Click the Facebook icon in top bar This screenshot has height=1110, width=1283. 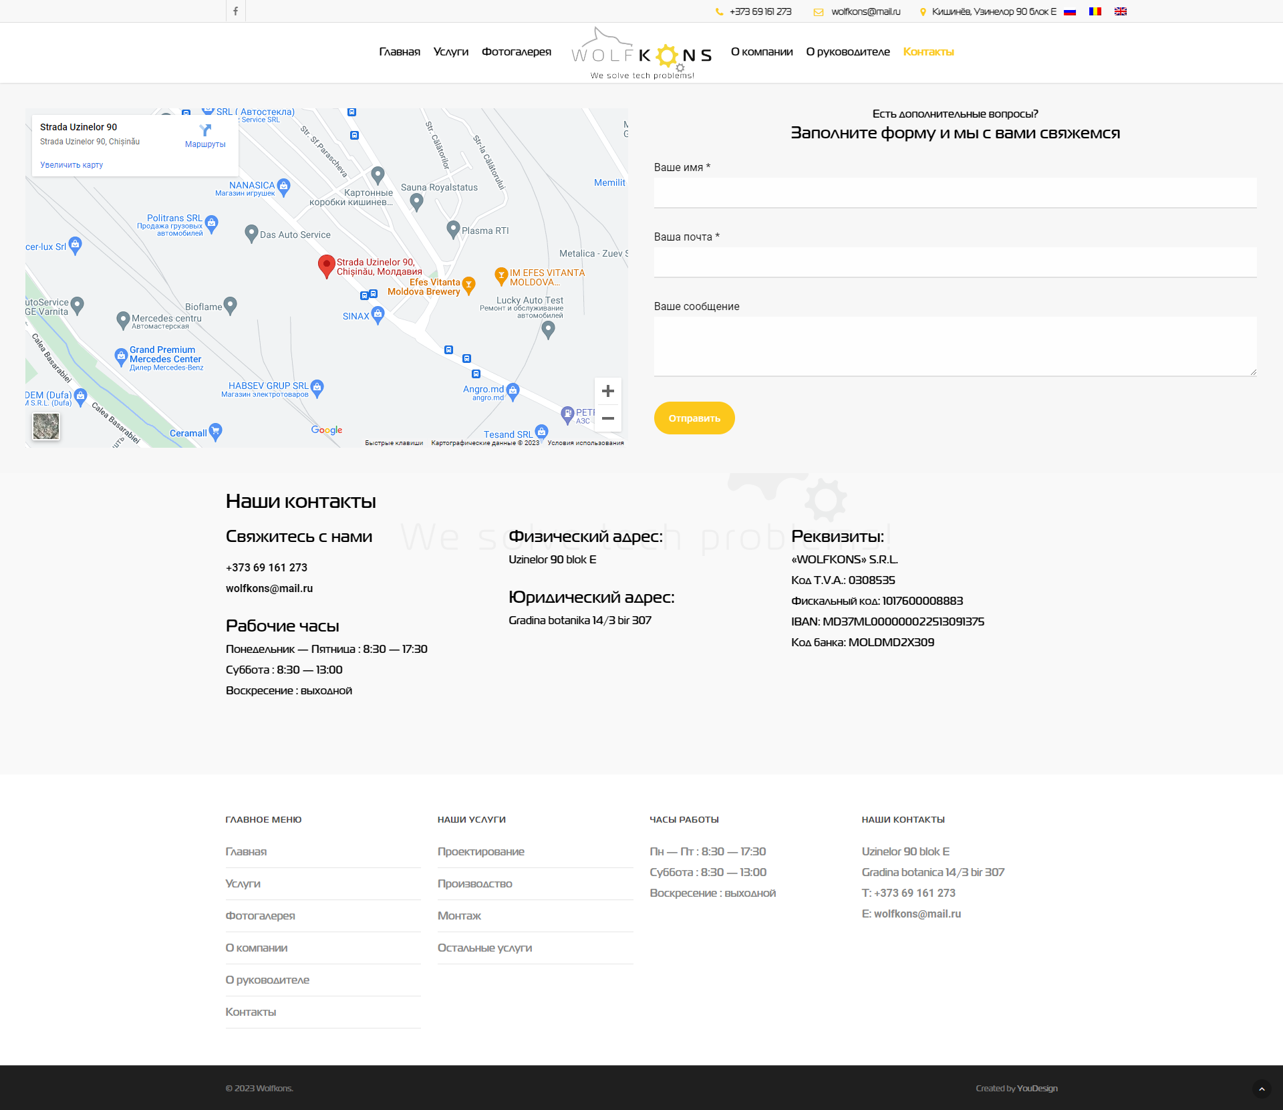(235, 11)
